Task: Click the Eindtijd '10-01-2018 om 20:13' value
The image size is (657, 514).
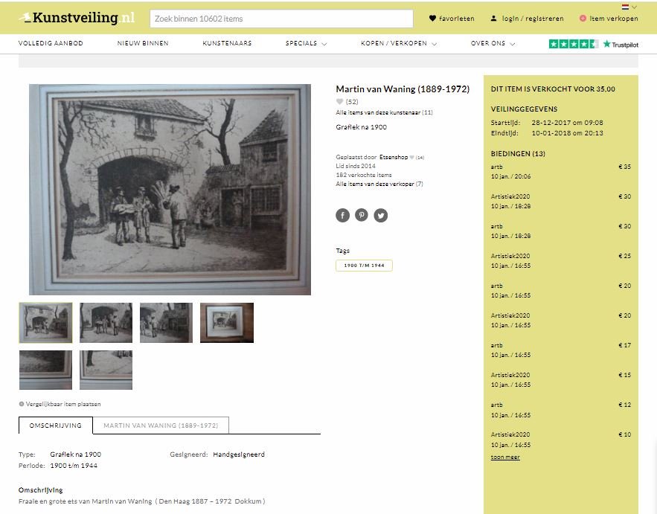Action: [567, 133]
